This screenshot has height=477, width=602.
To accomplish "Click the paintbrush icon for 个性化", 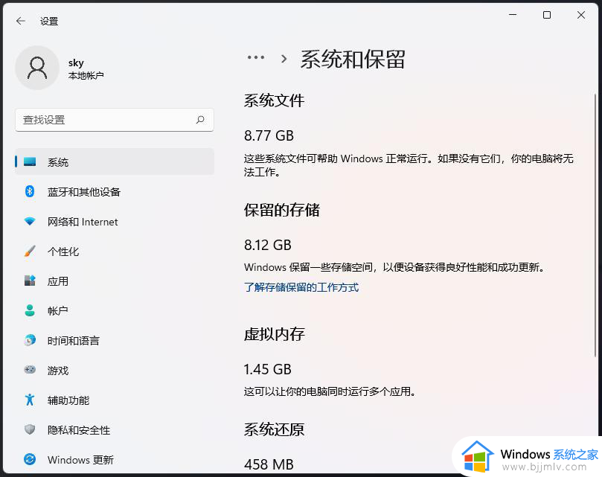I will [30, 252].
